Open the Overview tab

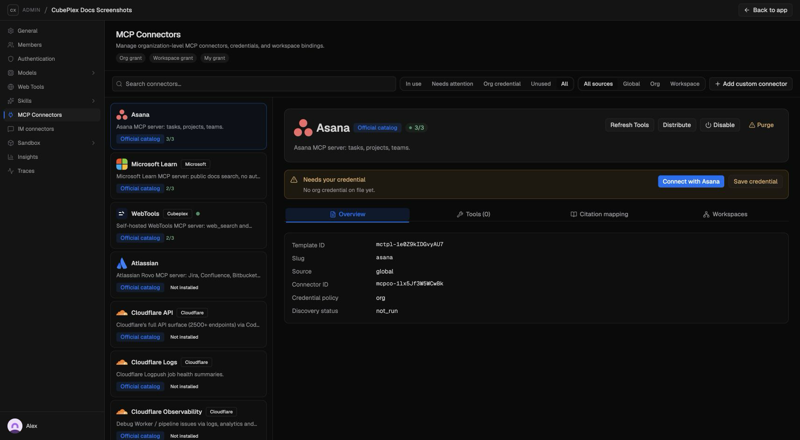pyautogui.click(x=347, y=214)
